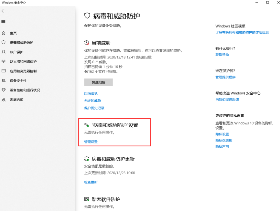The width and height of the screenshot is (280, 211).
Task: Click 向我们提供反馈 link
Action: pos(227,100)
